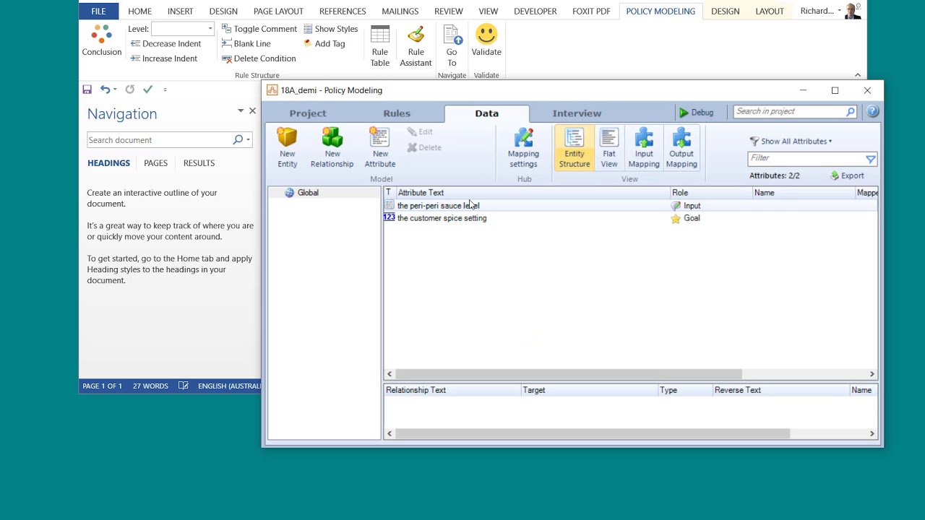Export the attributes list
This screenshot has width=925, height=520.
(847, 175)
